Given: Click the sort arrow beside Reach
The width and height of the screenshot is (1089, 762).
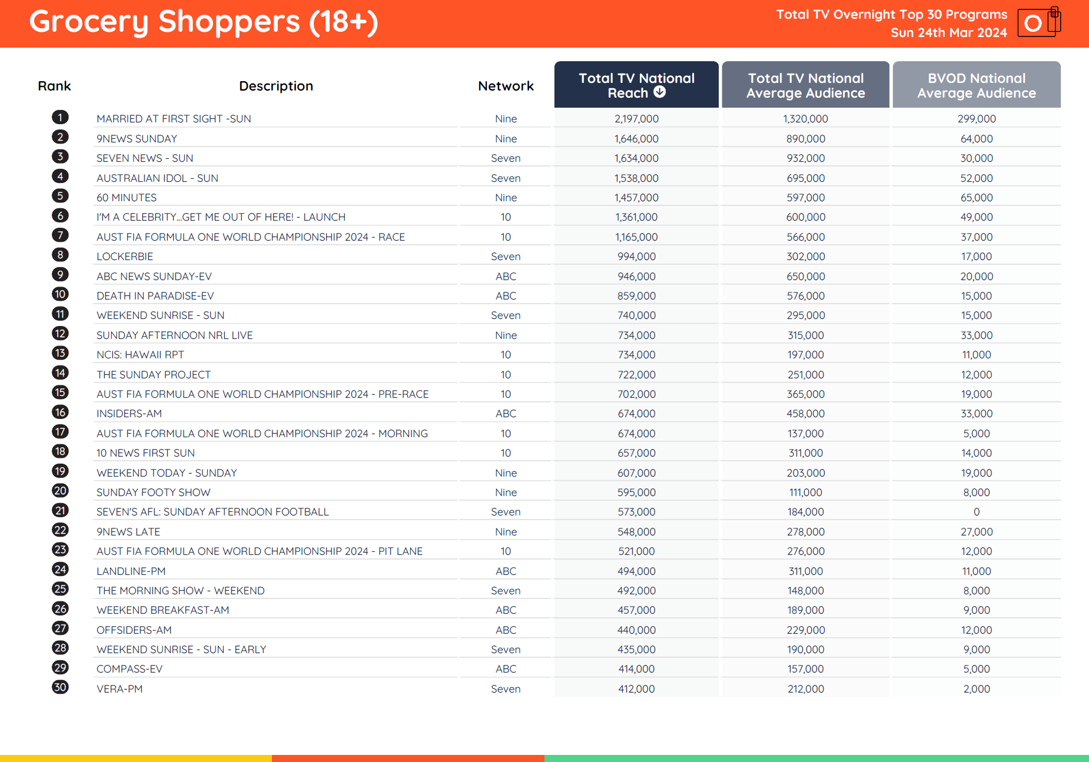Looking at the screenshot, I should [x=660, y=92].
